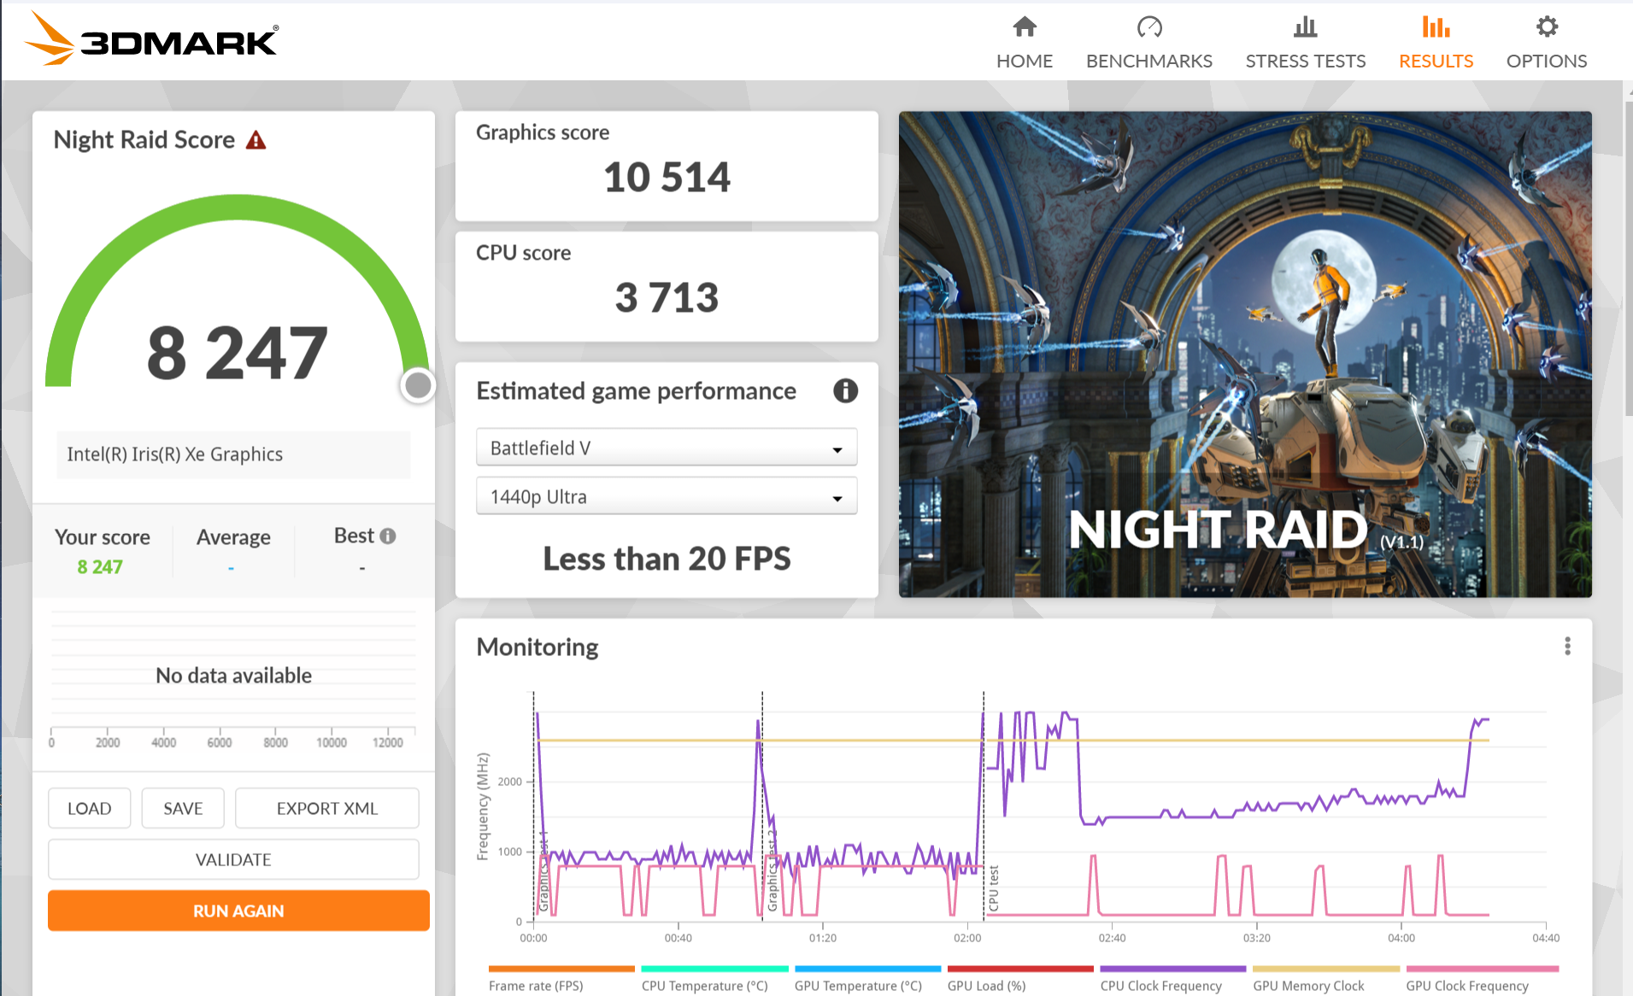The image size is (1633, 996).
Task: Open the Home icon
Action: (x=1024, y=26)
